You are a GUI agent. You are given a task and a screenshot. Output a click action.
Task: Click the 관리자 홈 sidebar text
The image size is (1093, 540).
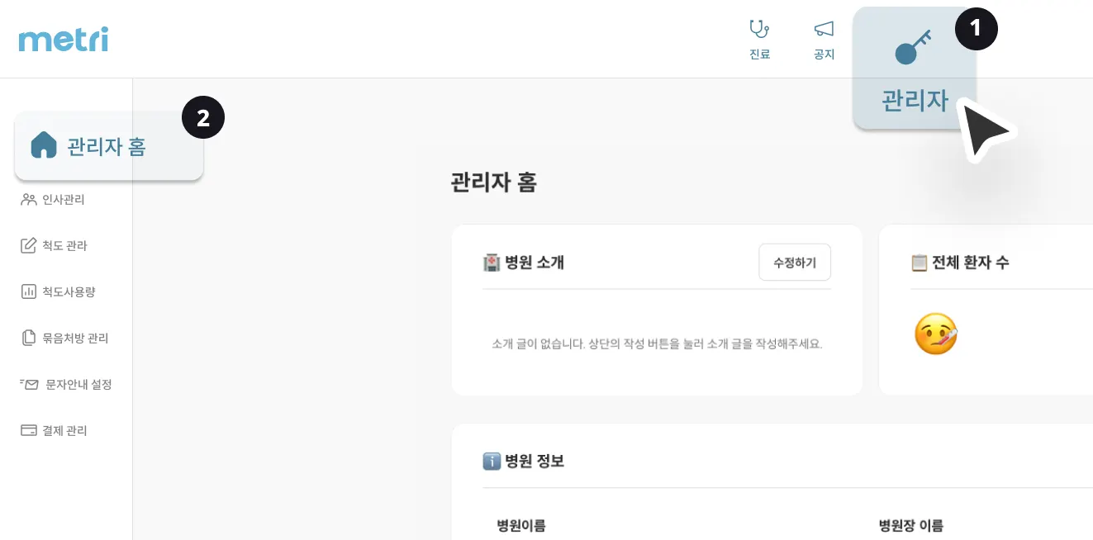107,147
